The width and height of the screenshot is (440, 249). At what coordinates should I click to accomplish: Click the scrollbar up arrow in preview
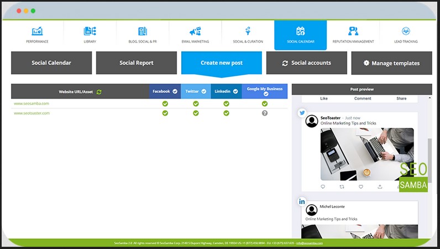429,98
